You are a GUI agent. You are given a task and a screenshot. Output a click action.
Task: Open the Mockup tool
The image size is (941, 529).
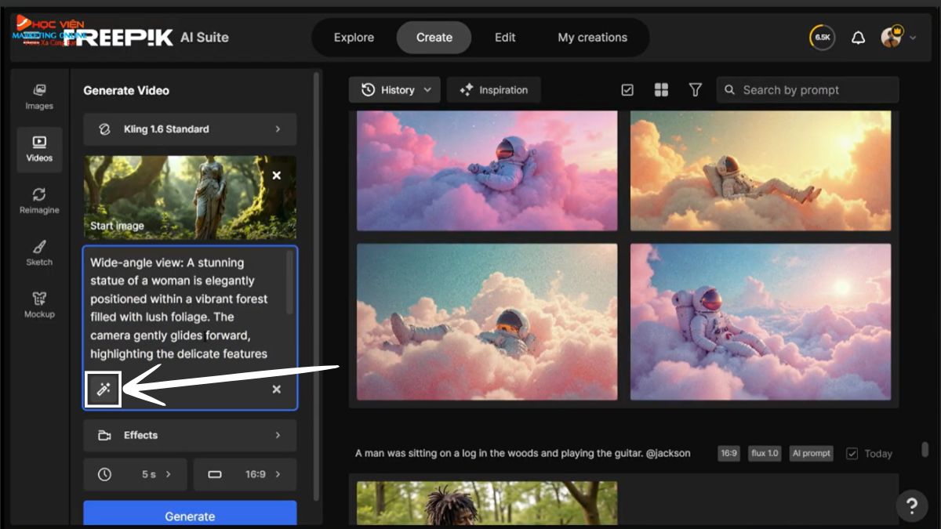[39, 305]
